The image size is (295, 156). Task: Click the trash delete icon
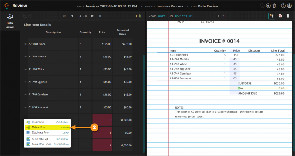[x=274, y=6]
